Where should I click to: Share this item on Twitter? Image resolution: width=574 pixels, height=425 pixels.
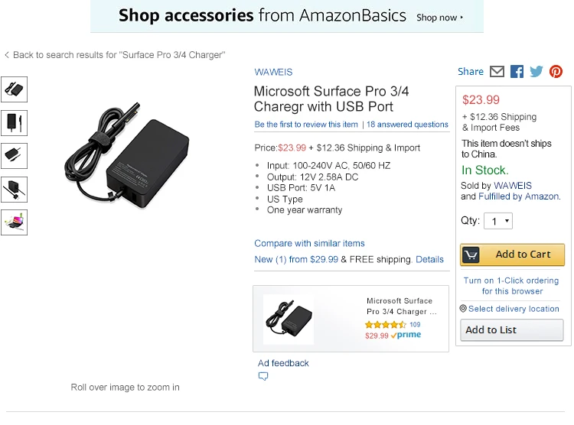(x=536, y=71)
